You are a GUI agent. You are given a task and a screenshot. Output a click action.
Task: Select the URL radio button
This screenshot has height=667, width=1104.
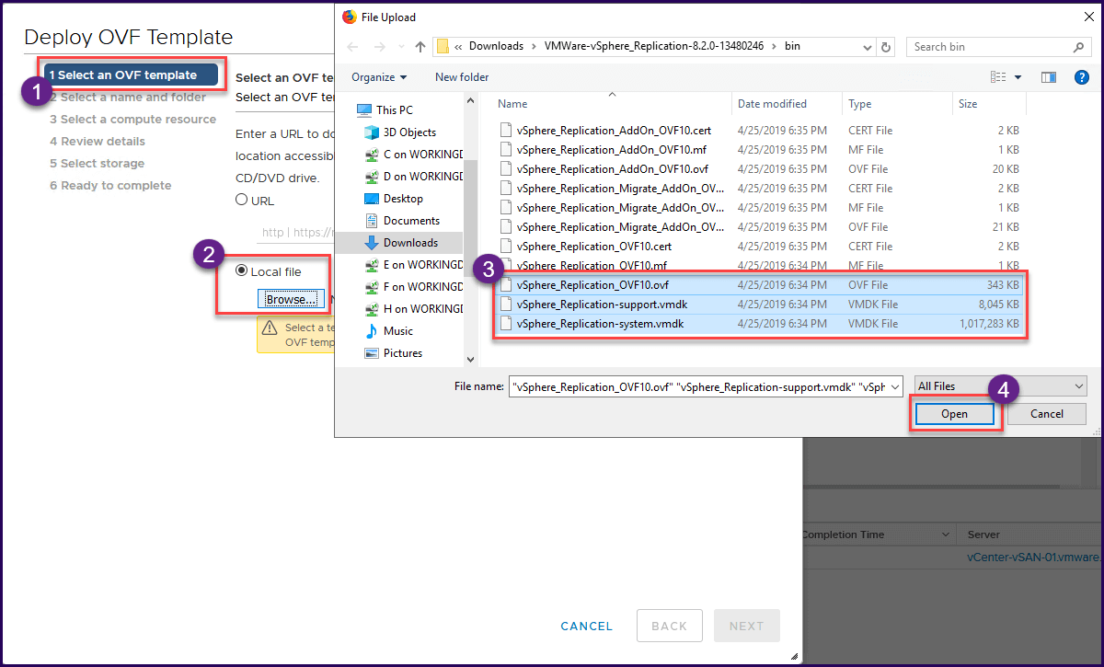241,200
